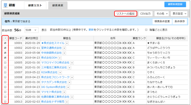Open the IAI-System株式会社 link
The height and width of the screenshot is (105, 191).
point(53,87)
